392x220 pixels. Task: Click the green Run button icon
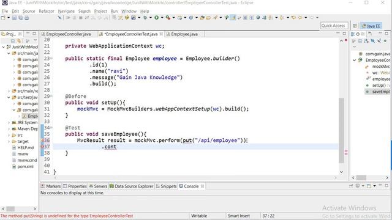[157, 18]
